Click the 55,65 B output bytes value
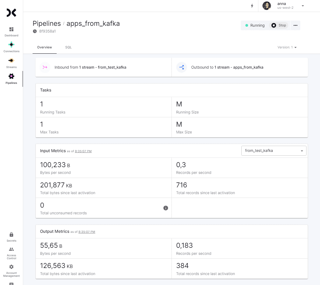320x285 pixels. 51,245
